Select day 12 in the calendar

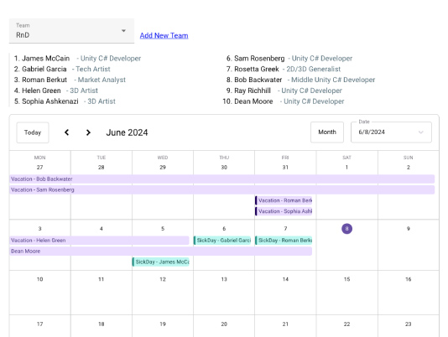[x=163, y=279]
